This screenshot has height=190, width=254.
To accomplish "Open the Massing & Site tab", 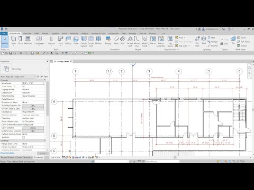I will point(98,33).
